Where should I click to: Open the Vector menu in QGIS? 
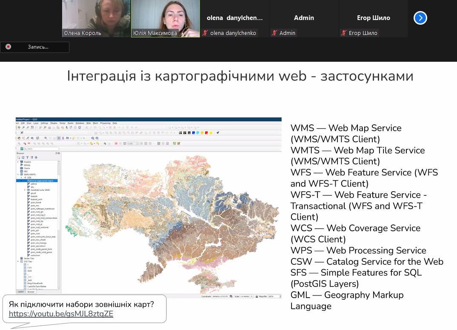click(62, 123)
